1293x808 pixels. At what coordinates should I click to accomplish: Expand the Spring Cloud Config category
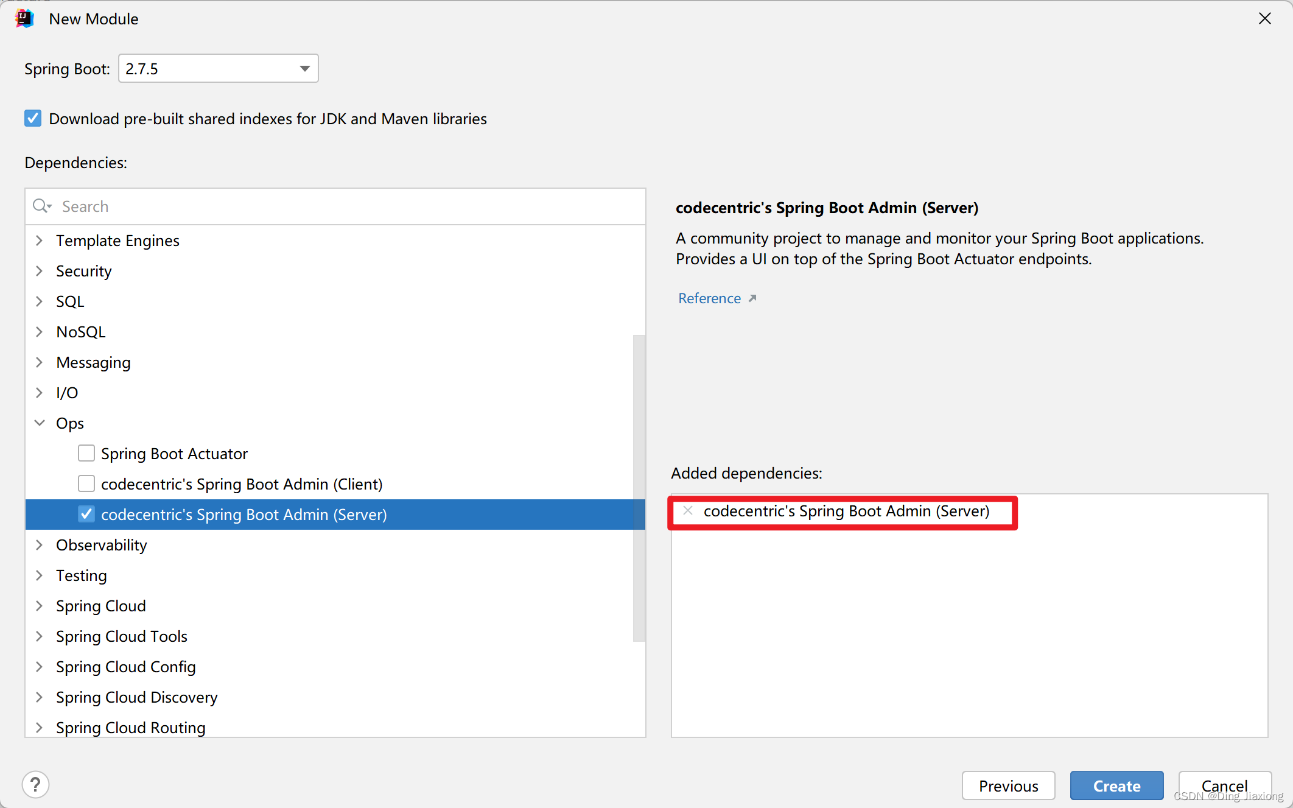40,667
